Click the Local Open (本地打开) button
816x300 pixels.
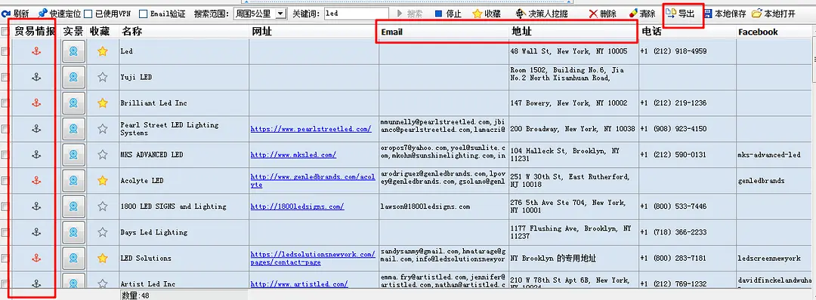click(x=774, y=14)
